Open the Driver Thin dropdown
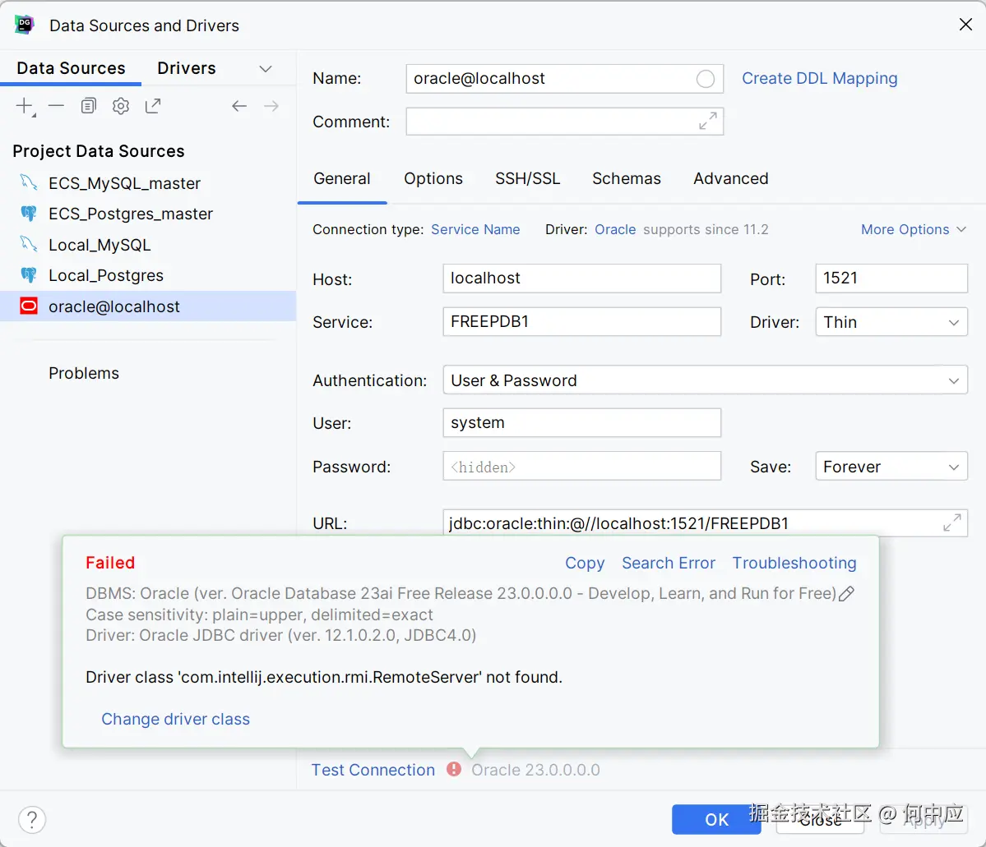This screenshot has height=847, width=986. tap(891, 322)
